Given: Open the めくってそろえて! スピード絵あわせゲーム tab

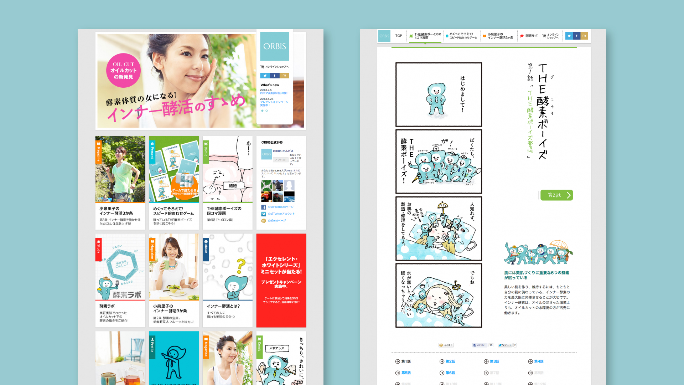Looking at the screenshot, I should tap(461, 36).
